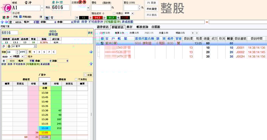Click the lock icon next to the account selector

[9, 46]
